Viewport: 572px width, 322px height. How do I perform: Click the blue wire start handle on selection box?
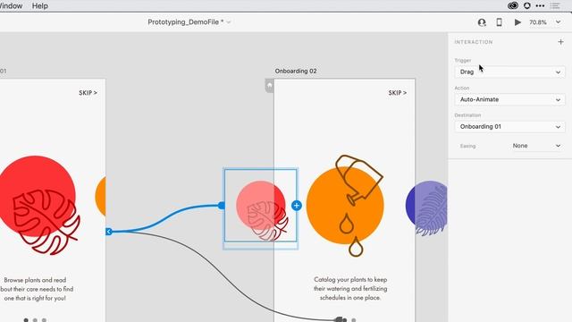click(x=221, y=206)
